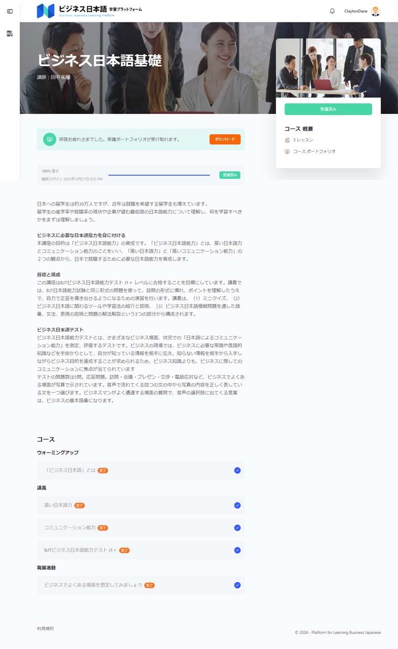Click the 100% 完了 progress label
This screenshot has width=398, height=649.
tap(50, 171)
